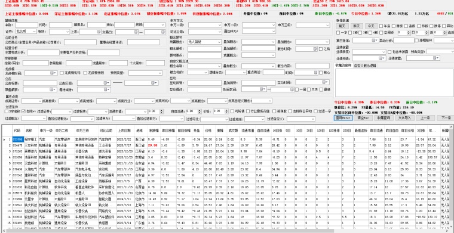The width and height of the screenshot is (454, 233).
Task: Uncheck the 去除st filter checkbox
Action: tap(24, 111)
